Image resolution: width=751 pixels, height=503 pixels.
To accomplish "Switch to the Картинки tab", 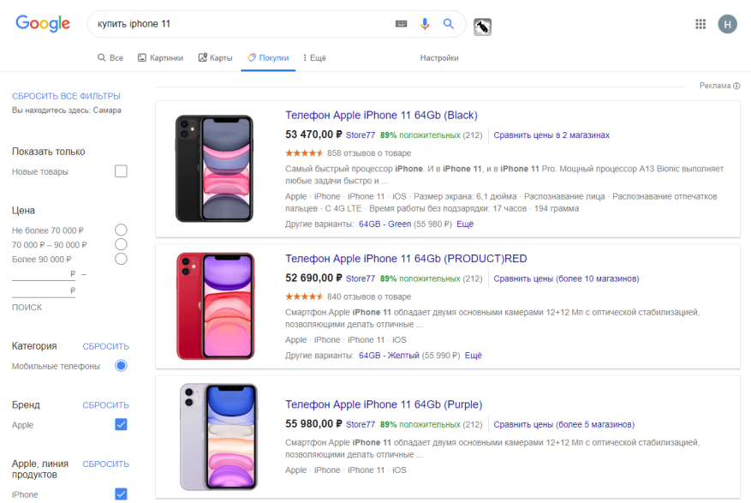I will pos(160,58).
